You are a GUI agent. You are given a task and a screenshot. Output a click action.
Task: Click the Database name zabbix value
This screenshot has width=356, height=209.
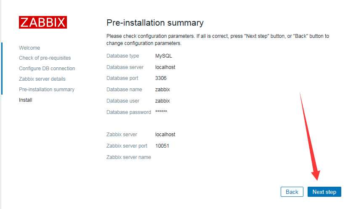[x=162, y=90]
